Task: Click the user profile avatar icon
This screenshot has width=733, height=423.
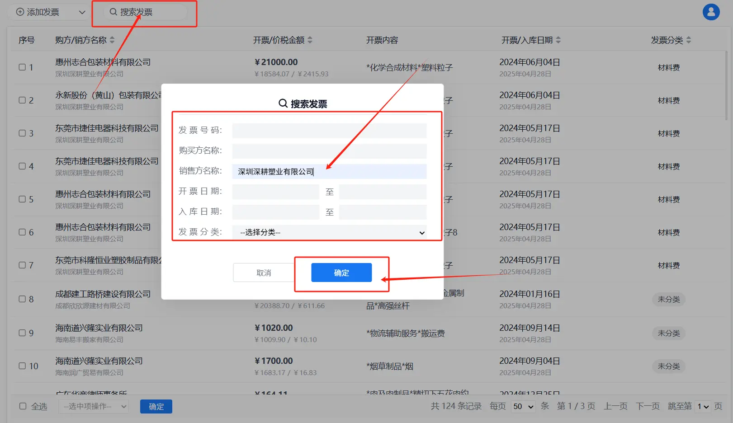Action: click(x=711, y=12)
